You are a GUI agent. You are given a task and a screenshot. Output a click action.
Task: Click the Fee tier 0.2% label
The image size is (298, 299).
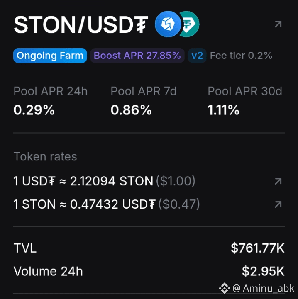[241, 56]
